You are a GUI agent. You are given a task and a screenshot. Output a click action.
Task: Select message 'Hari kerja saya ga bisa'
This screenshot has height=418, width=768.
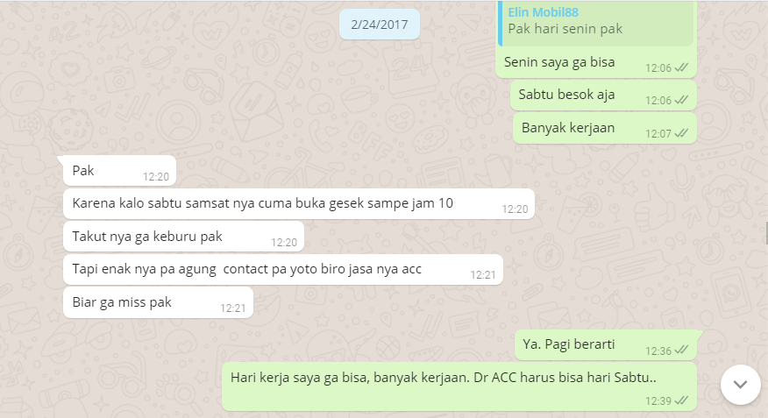(459, 386)
